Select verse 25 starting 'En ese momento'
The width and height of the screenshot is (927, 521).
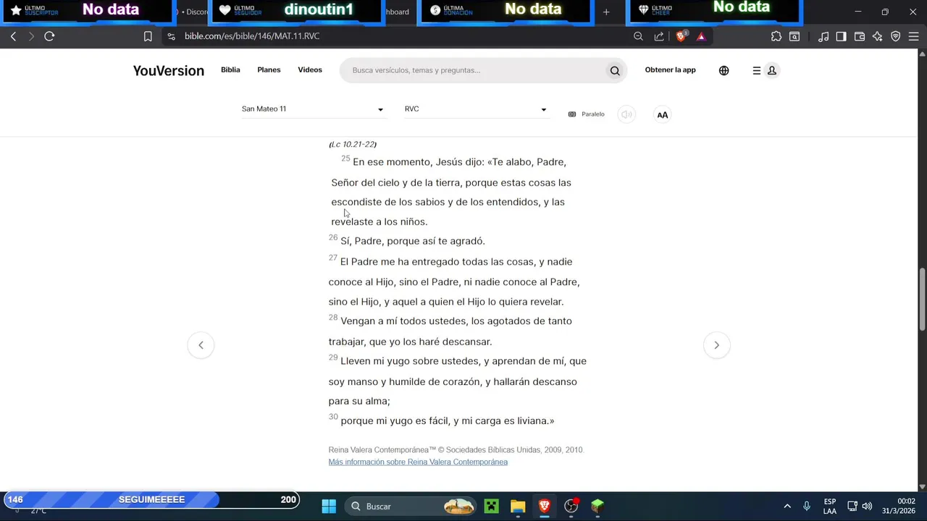tap(451, 192)
